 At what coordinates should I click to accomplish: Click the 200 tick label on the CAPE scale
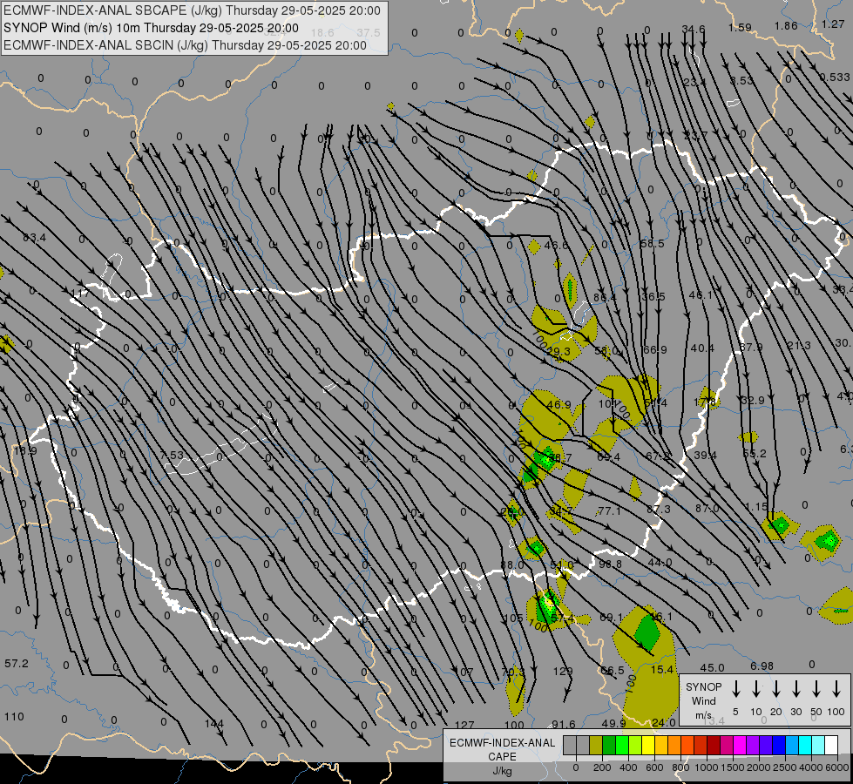click(x=602, y=767)
